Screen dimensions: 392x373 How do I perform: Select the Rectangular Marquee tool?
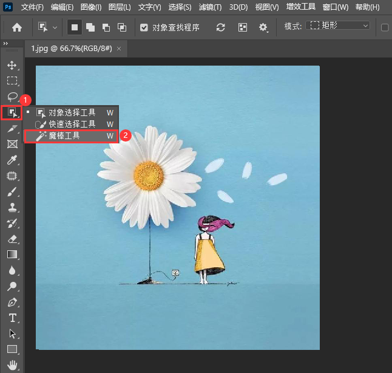point(12,81)
